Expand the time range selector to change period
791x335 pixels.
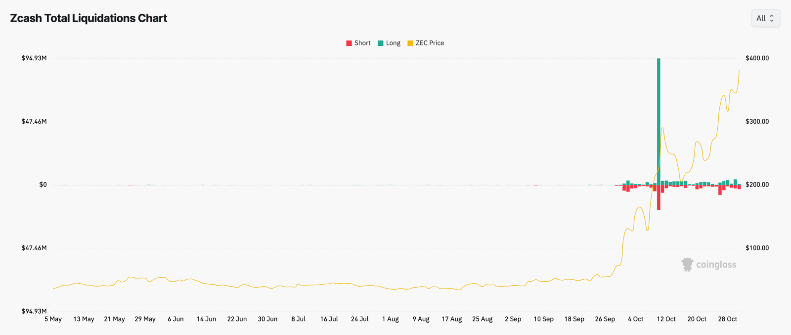(765, 18)
